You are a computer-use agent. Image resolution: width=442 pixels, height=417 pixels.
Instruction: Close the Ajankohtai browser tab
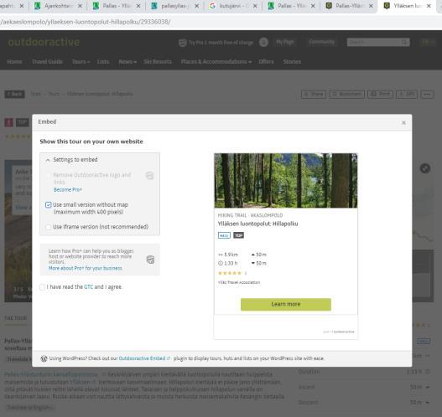(x=80, y=6)
